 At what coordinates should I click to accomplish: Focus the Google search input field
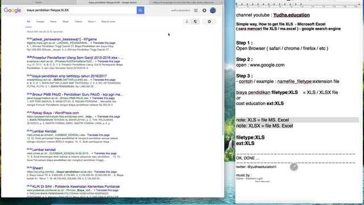coord(81,10)
